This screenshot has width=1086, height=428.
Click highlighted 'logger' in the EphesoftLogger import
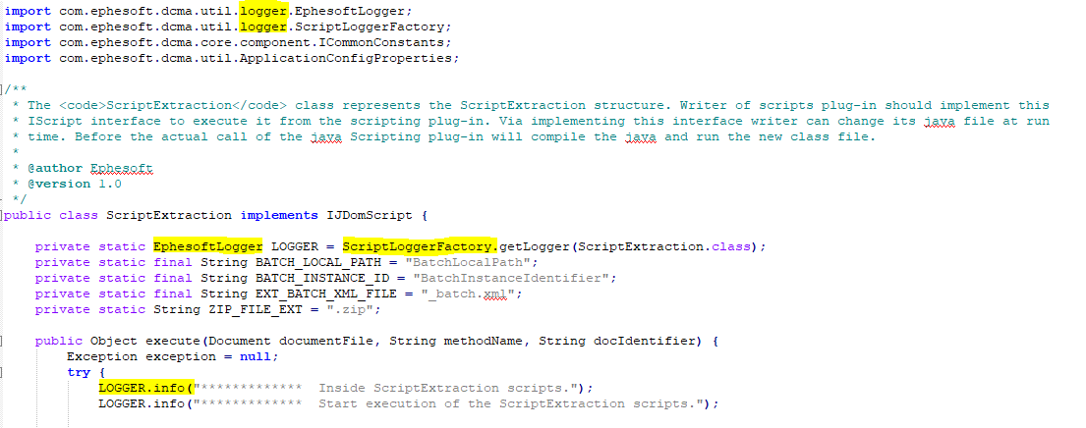(x=263, y=11)
